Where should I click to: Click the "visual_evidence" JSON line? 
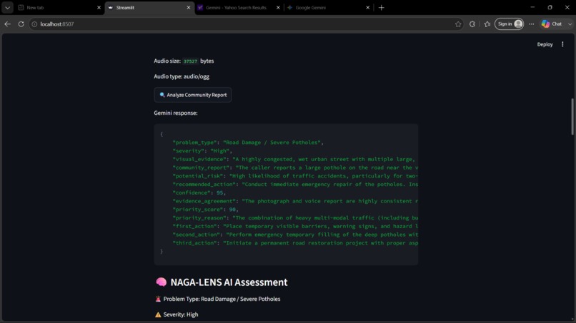[295, 160]
